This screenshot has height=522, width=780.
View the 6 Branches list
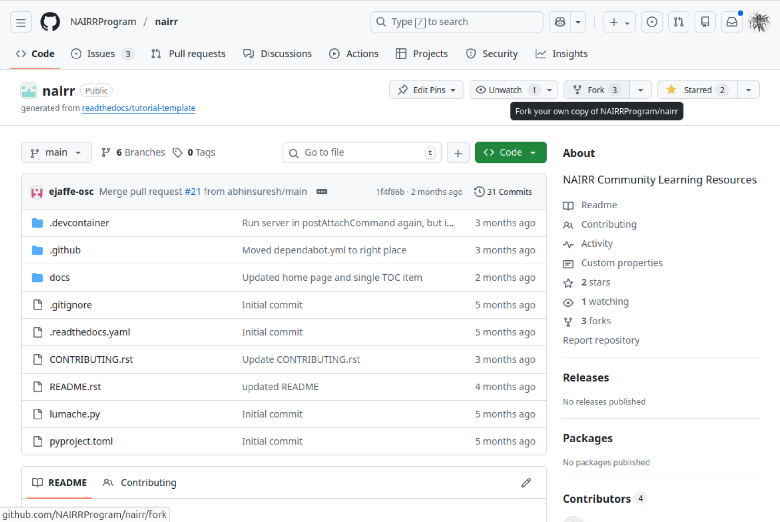click(x=133, y=153)
